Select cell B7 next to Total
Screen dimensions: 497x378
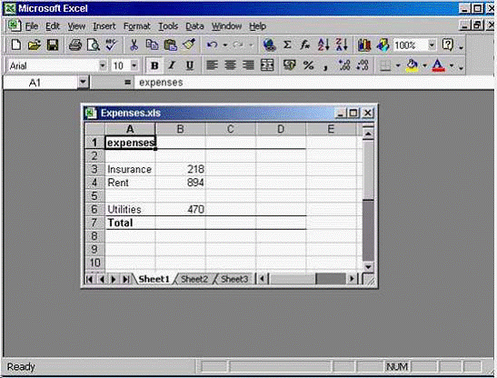180,223
